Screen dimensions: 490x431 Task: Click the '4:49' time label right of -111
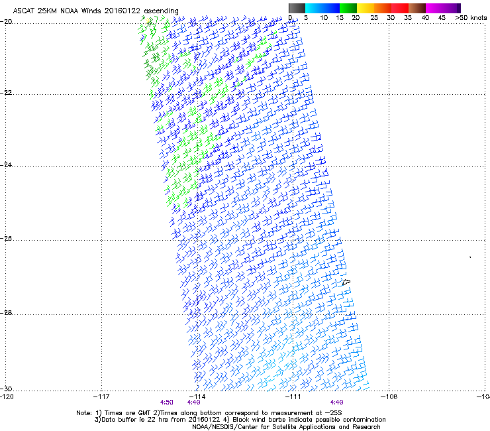coord(336,402)
